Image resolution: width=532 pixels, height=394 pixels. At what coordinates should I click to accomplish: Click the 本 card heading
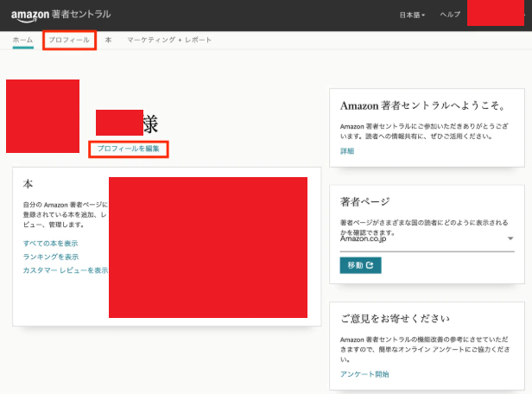[x=28, y=184]
